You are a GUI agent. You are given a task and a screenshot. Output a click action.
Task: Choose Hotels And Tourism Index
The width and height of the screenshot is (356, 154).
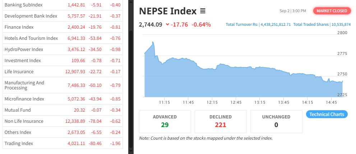pos(31,38)
